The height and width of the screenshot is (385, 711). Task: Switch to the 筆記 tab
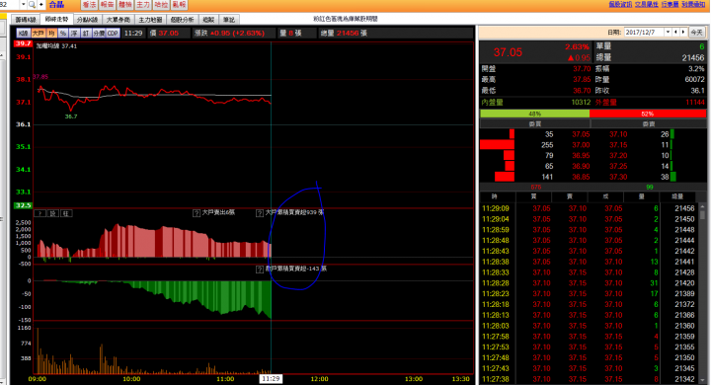(229, 20)
